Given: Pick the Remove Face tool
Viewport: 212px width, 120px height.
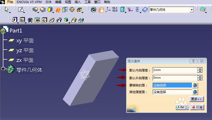Looking at the screenshot, I should (x=79, y=10).
